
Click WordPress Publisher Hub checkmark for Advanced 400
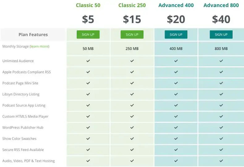coord(176,128)
